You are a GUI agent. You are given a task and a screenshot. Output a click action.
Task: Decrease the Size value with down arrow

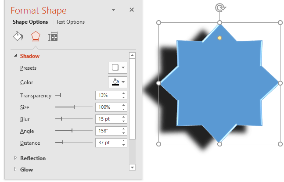[x=124, y=109]
